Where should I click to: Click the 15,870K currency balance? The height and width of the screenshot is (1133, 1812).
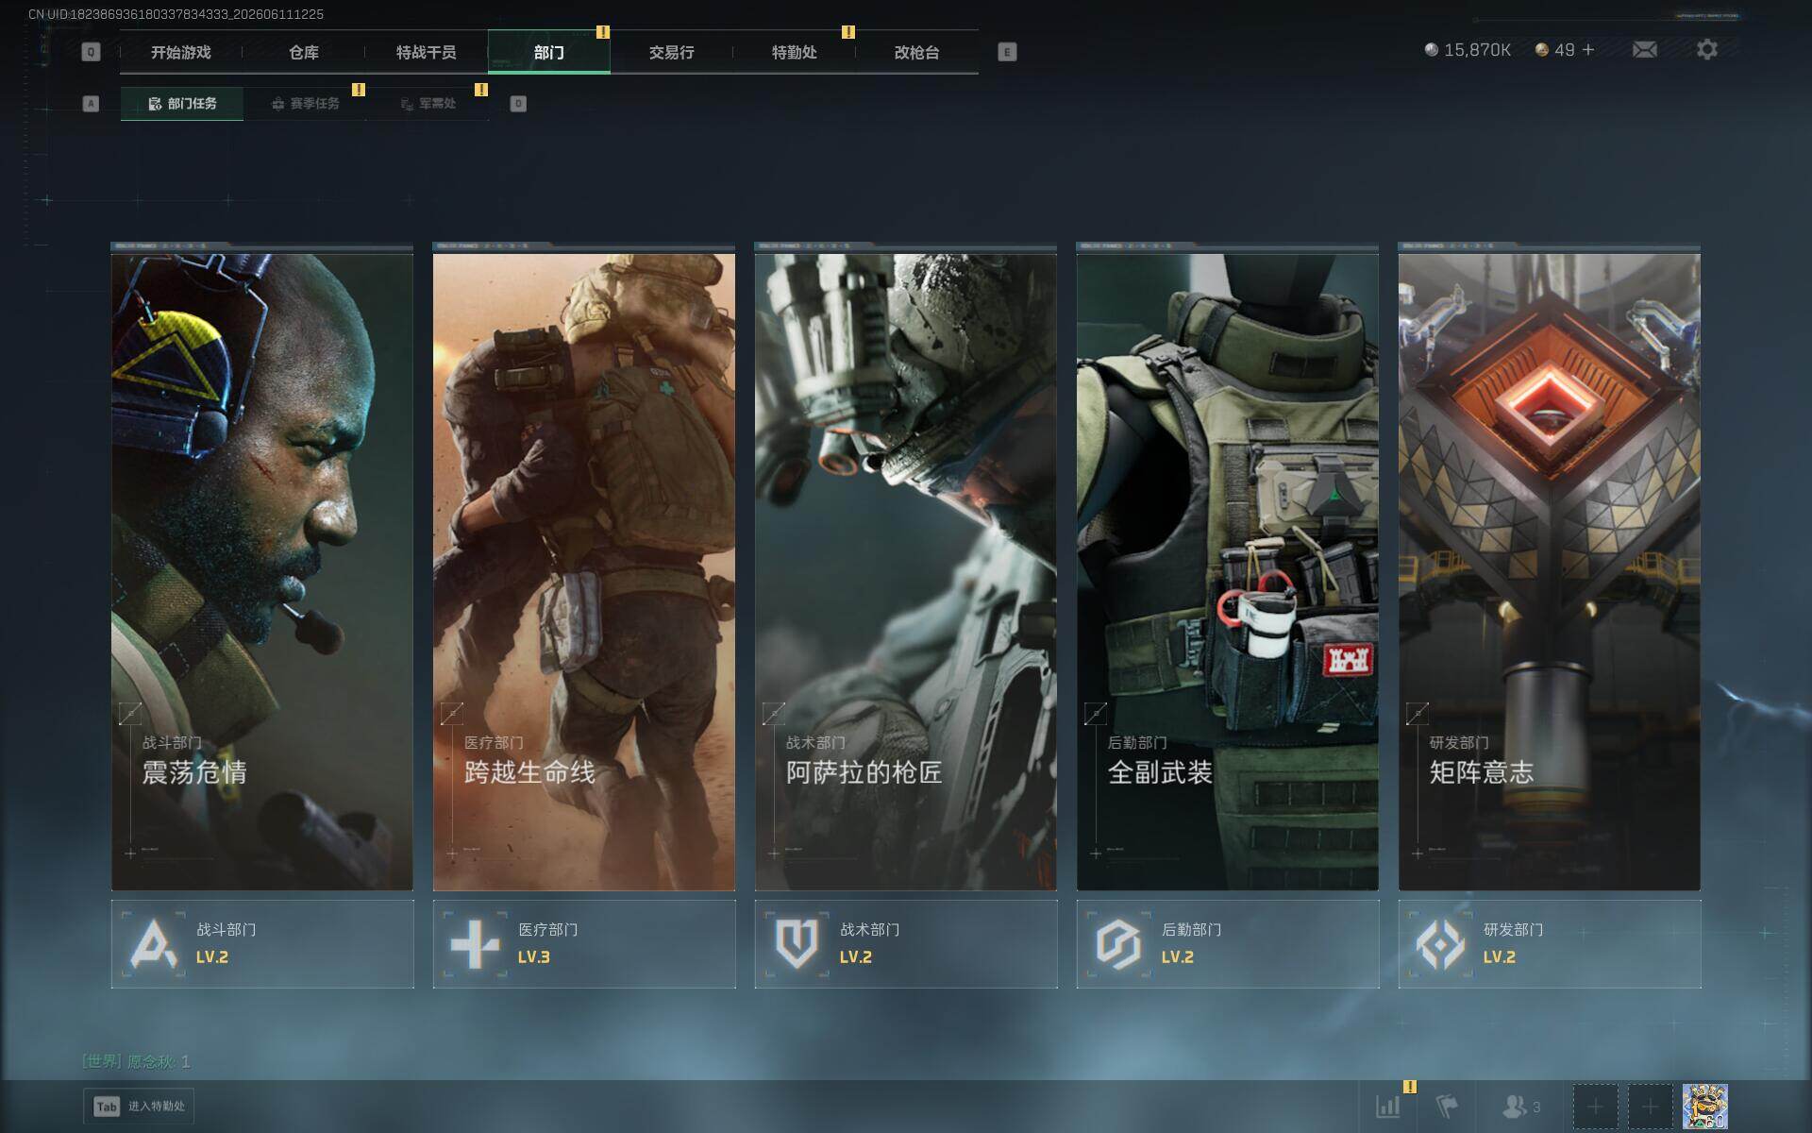[1468, 49]
